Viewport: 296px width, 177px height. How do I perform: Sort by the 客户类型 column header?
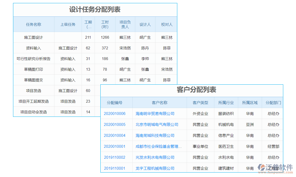coord(200,102)
